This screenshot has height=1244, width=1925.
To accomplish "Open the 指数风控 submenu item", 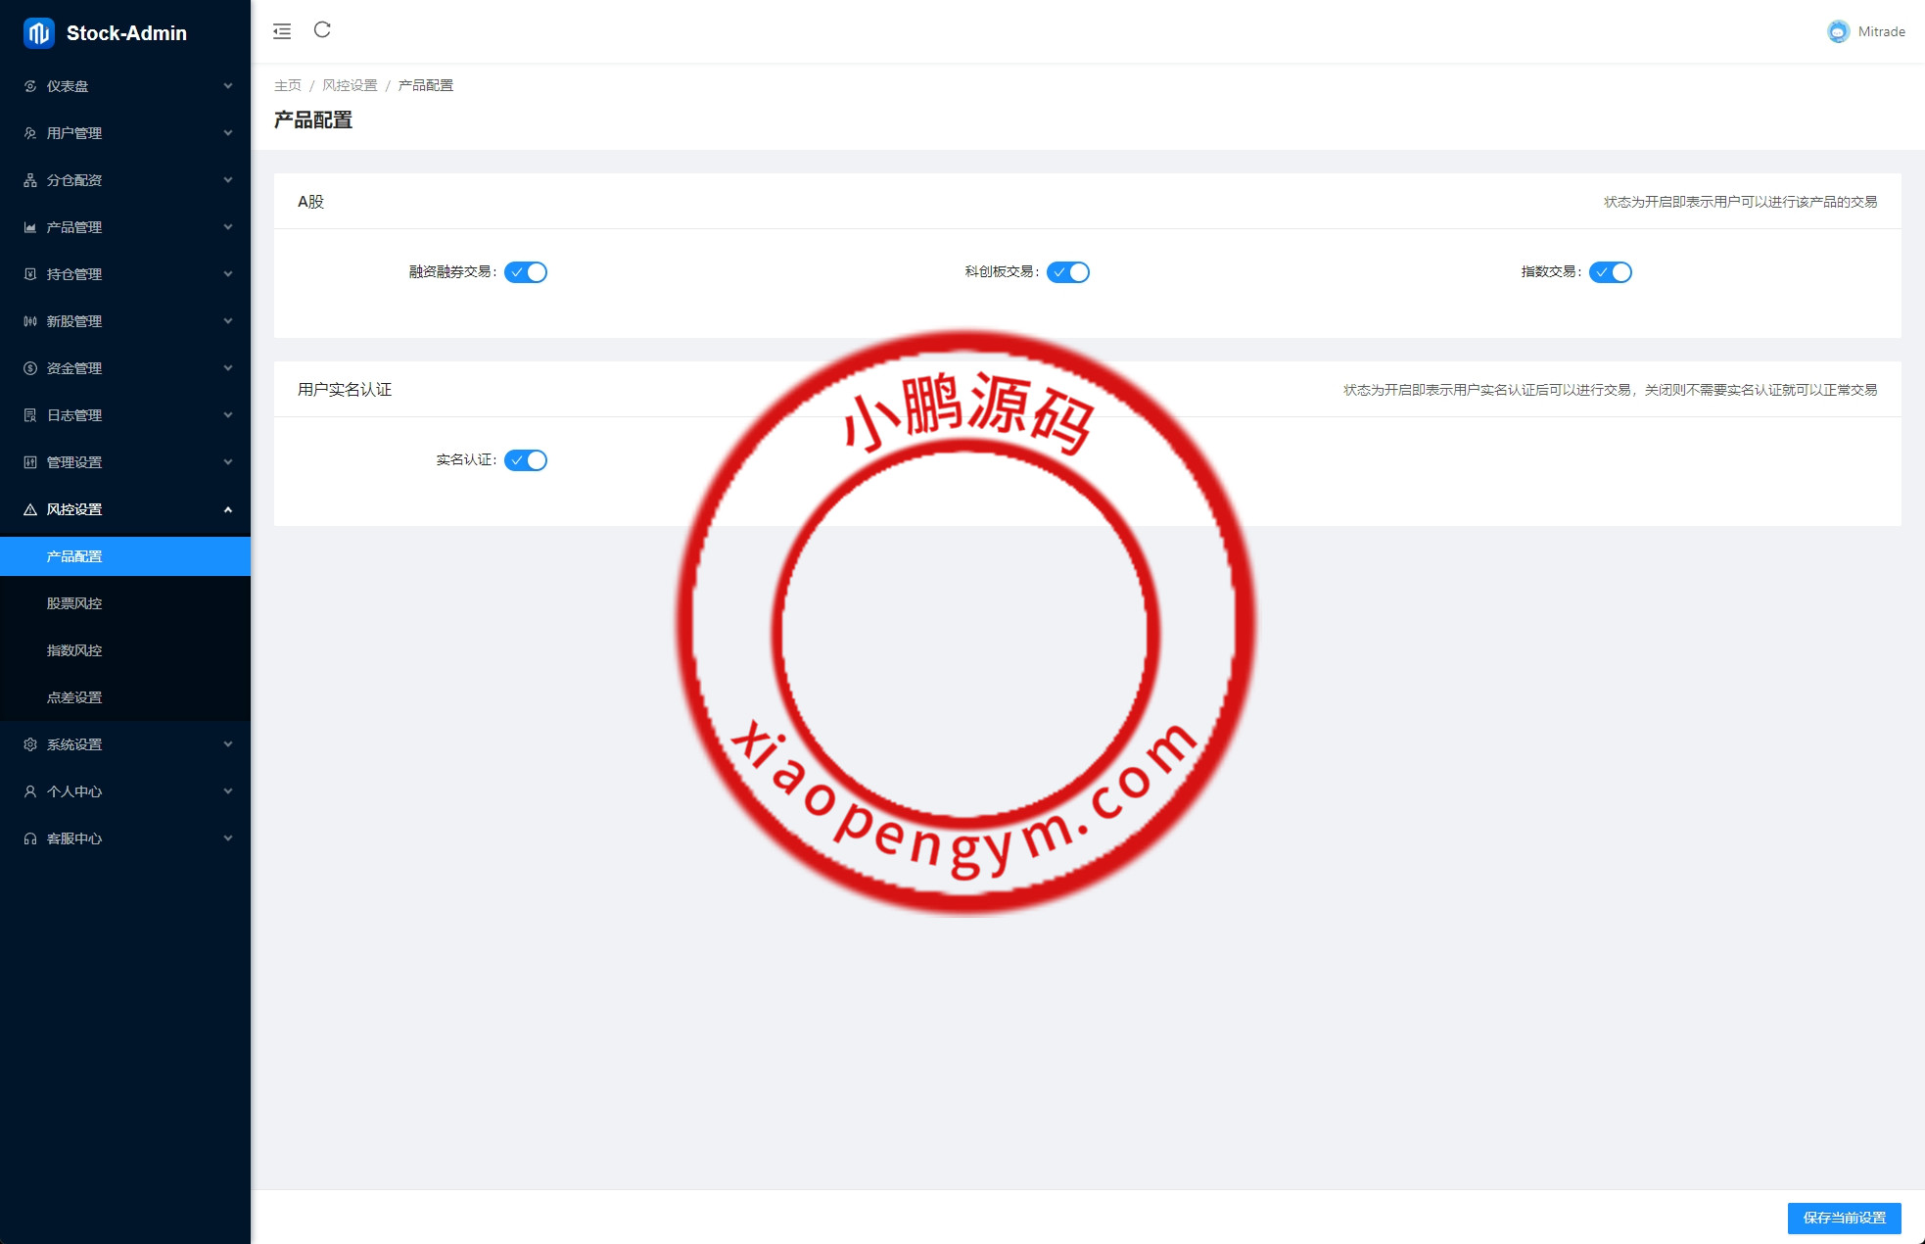I will 74,650.
